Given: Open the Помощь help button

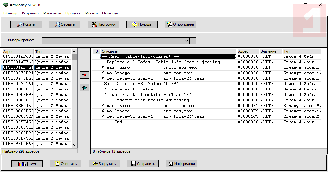Looking at the screenshot, I should coord(142,24).
